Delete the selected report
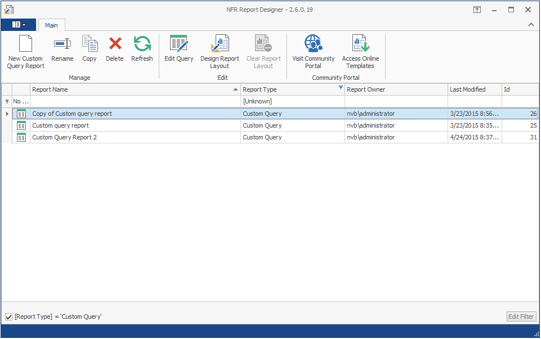 [x=115, y=44]
